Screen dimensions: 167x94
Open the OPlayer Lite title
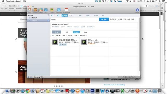point(93,40)
